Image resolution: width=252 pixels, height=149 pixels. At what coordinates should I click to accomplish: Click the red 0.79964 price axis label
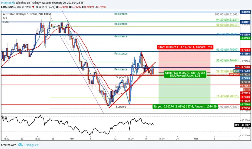tap(246, 50)
